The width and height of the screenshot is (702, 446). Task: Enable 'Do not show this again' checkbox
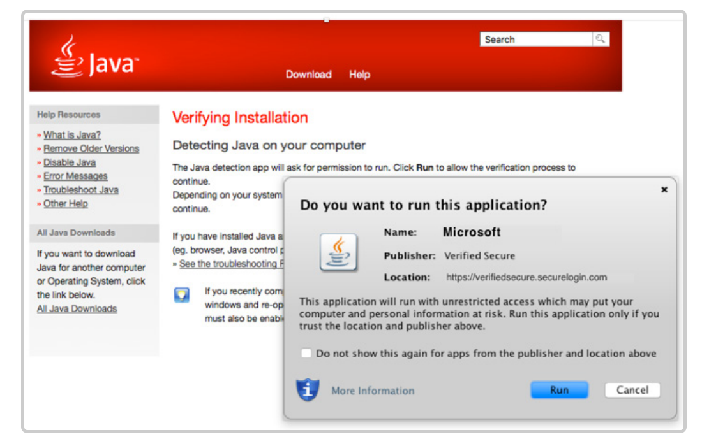tap(306, 354)
